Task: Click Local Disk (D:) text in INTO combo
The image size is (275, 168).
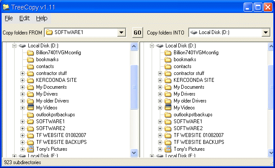Action: point(214,32)
